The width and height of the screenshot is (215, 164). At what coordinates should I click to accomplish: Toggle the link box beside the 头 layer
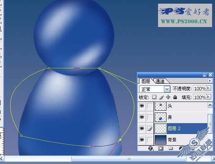150,106
